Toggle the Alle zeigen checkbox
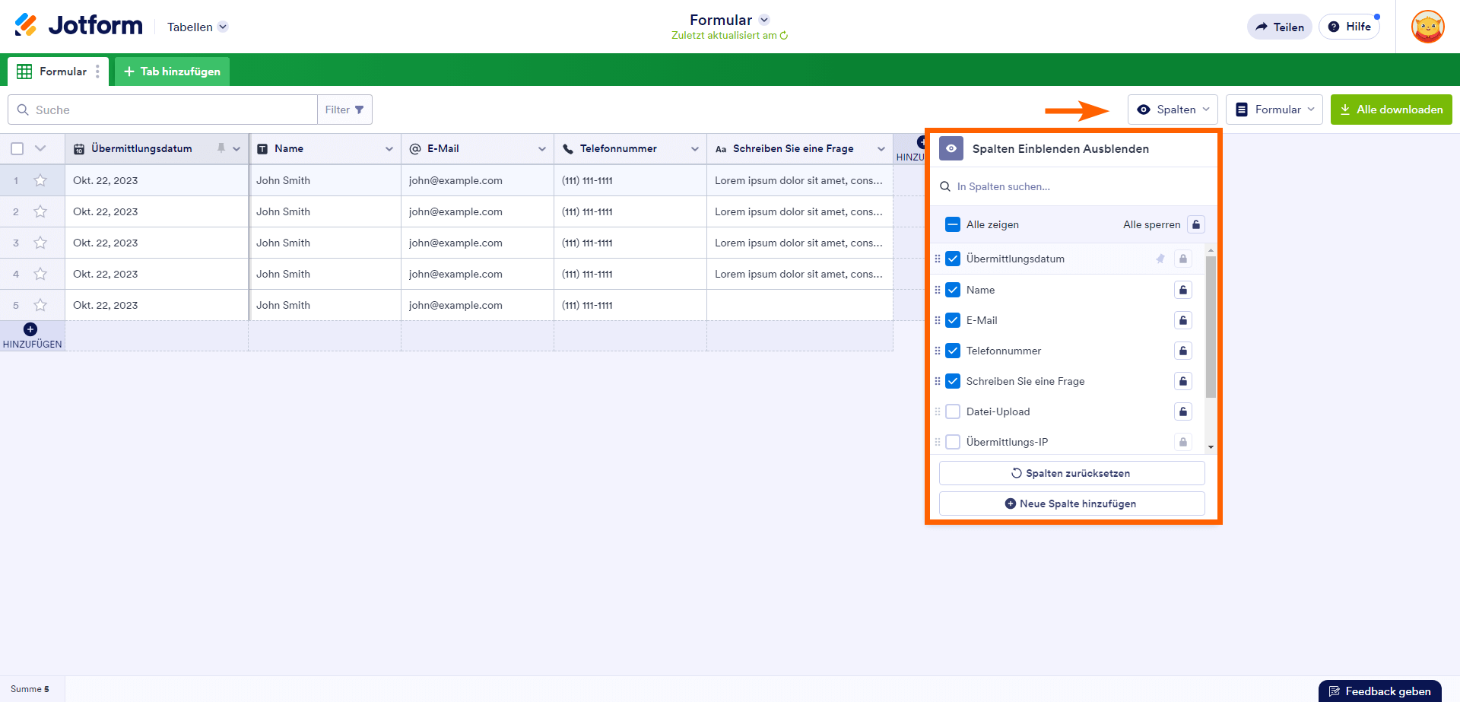Screen dimensions: 1460x702 953,224
